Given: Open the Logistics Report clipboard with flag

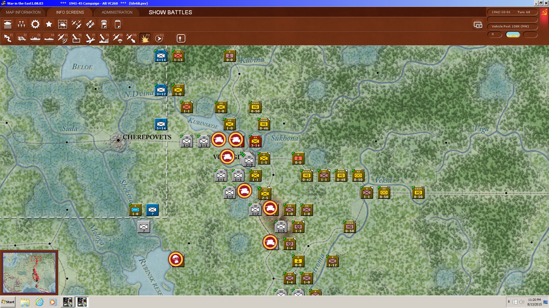Looking at the screenshot, I should pyautogui.click(x=104, y=24).
